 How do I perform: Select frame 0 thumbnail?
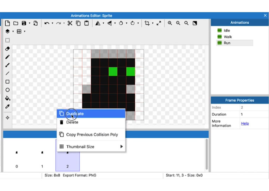pos(17,155)
